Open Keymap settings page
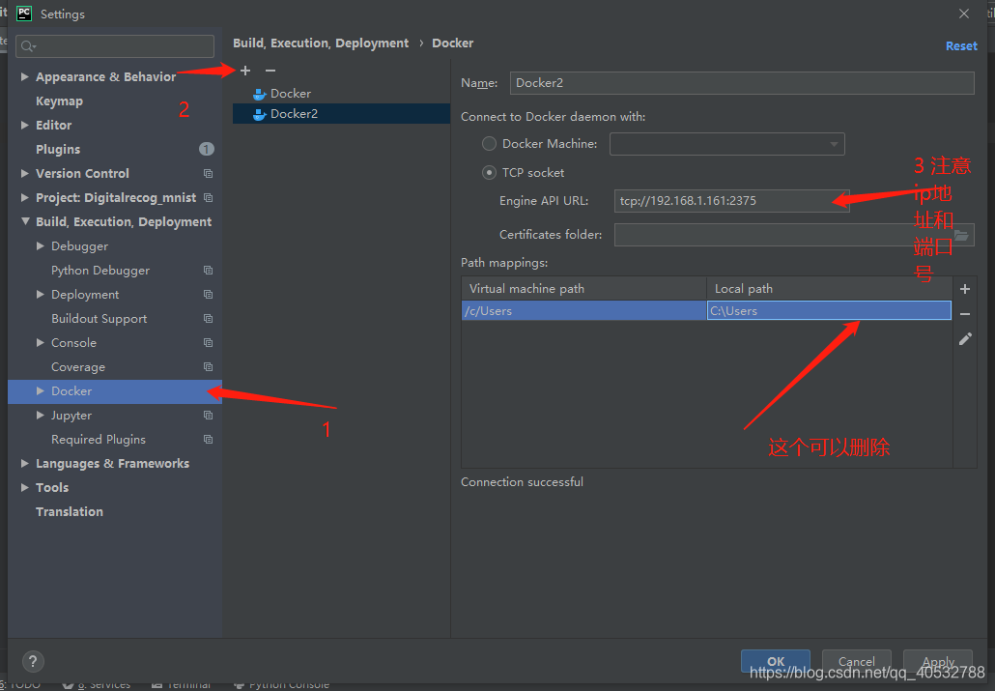 click(x=59, y=101)
